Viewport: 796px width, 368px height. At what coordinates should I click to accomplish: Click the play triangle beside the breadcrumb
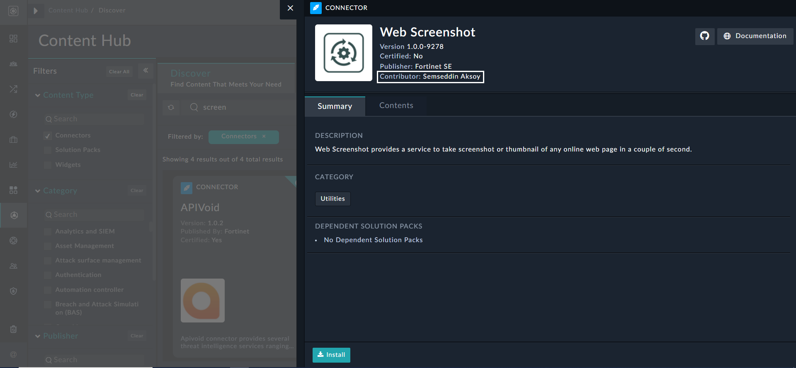(36, 11)
